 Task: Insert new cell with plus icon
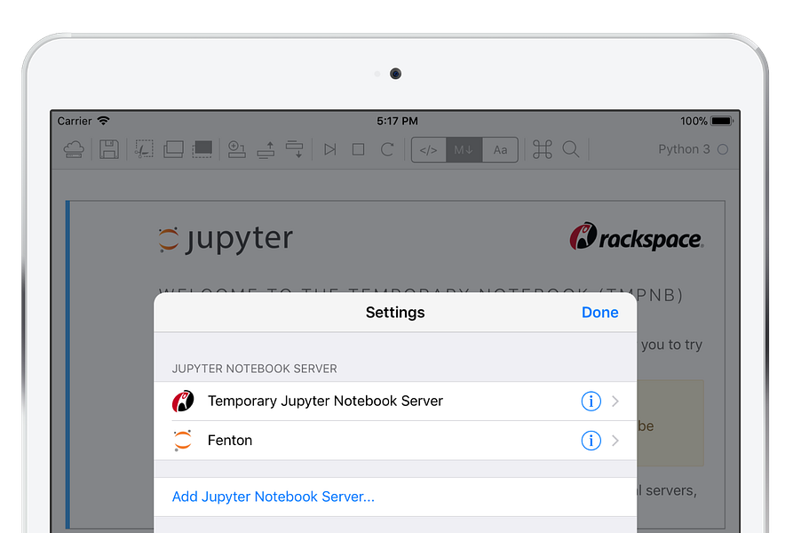236,149
